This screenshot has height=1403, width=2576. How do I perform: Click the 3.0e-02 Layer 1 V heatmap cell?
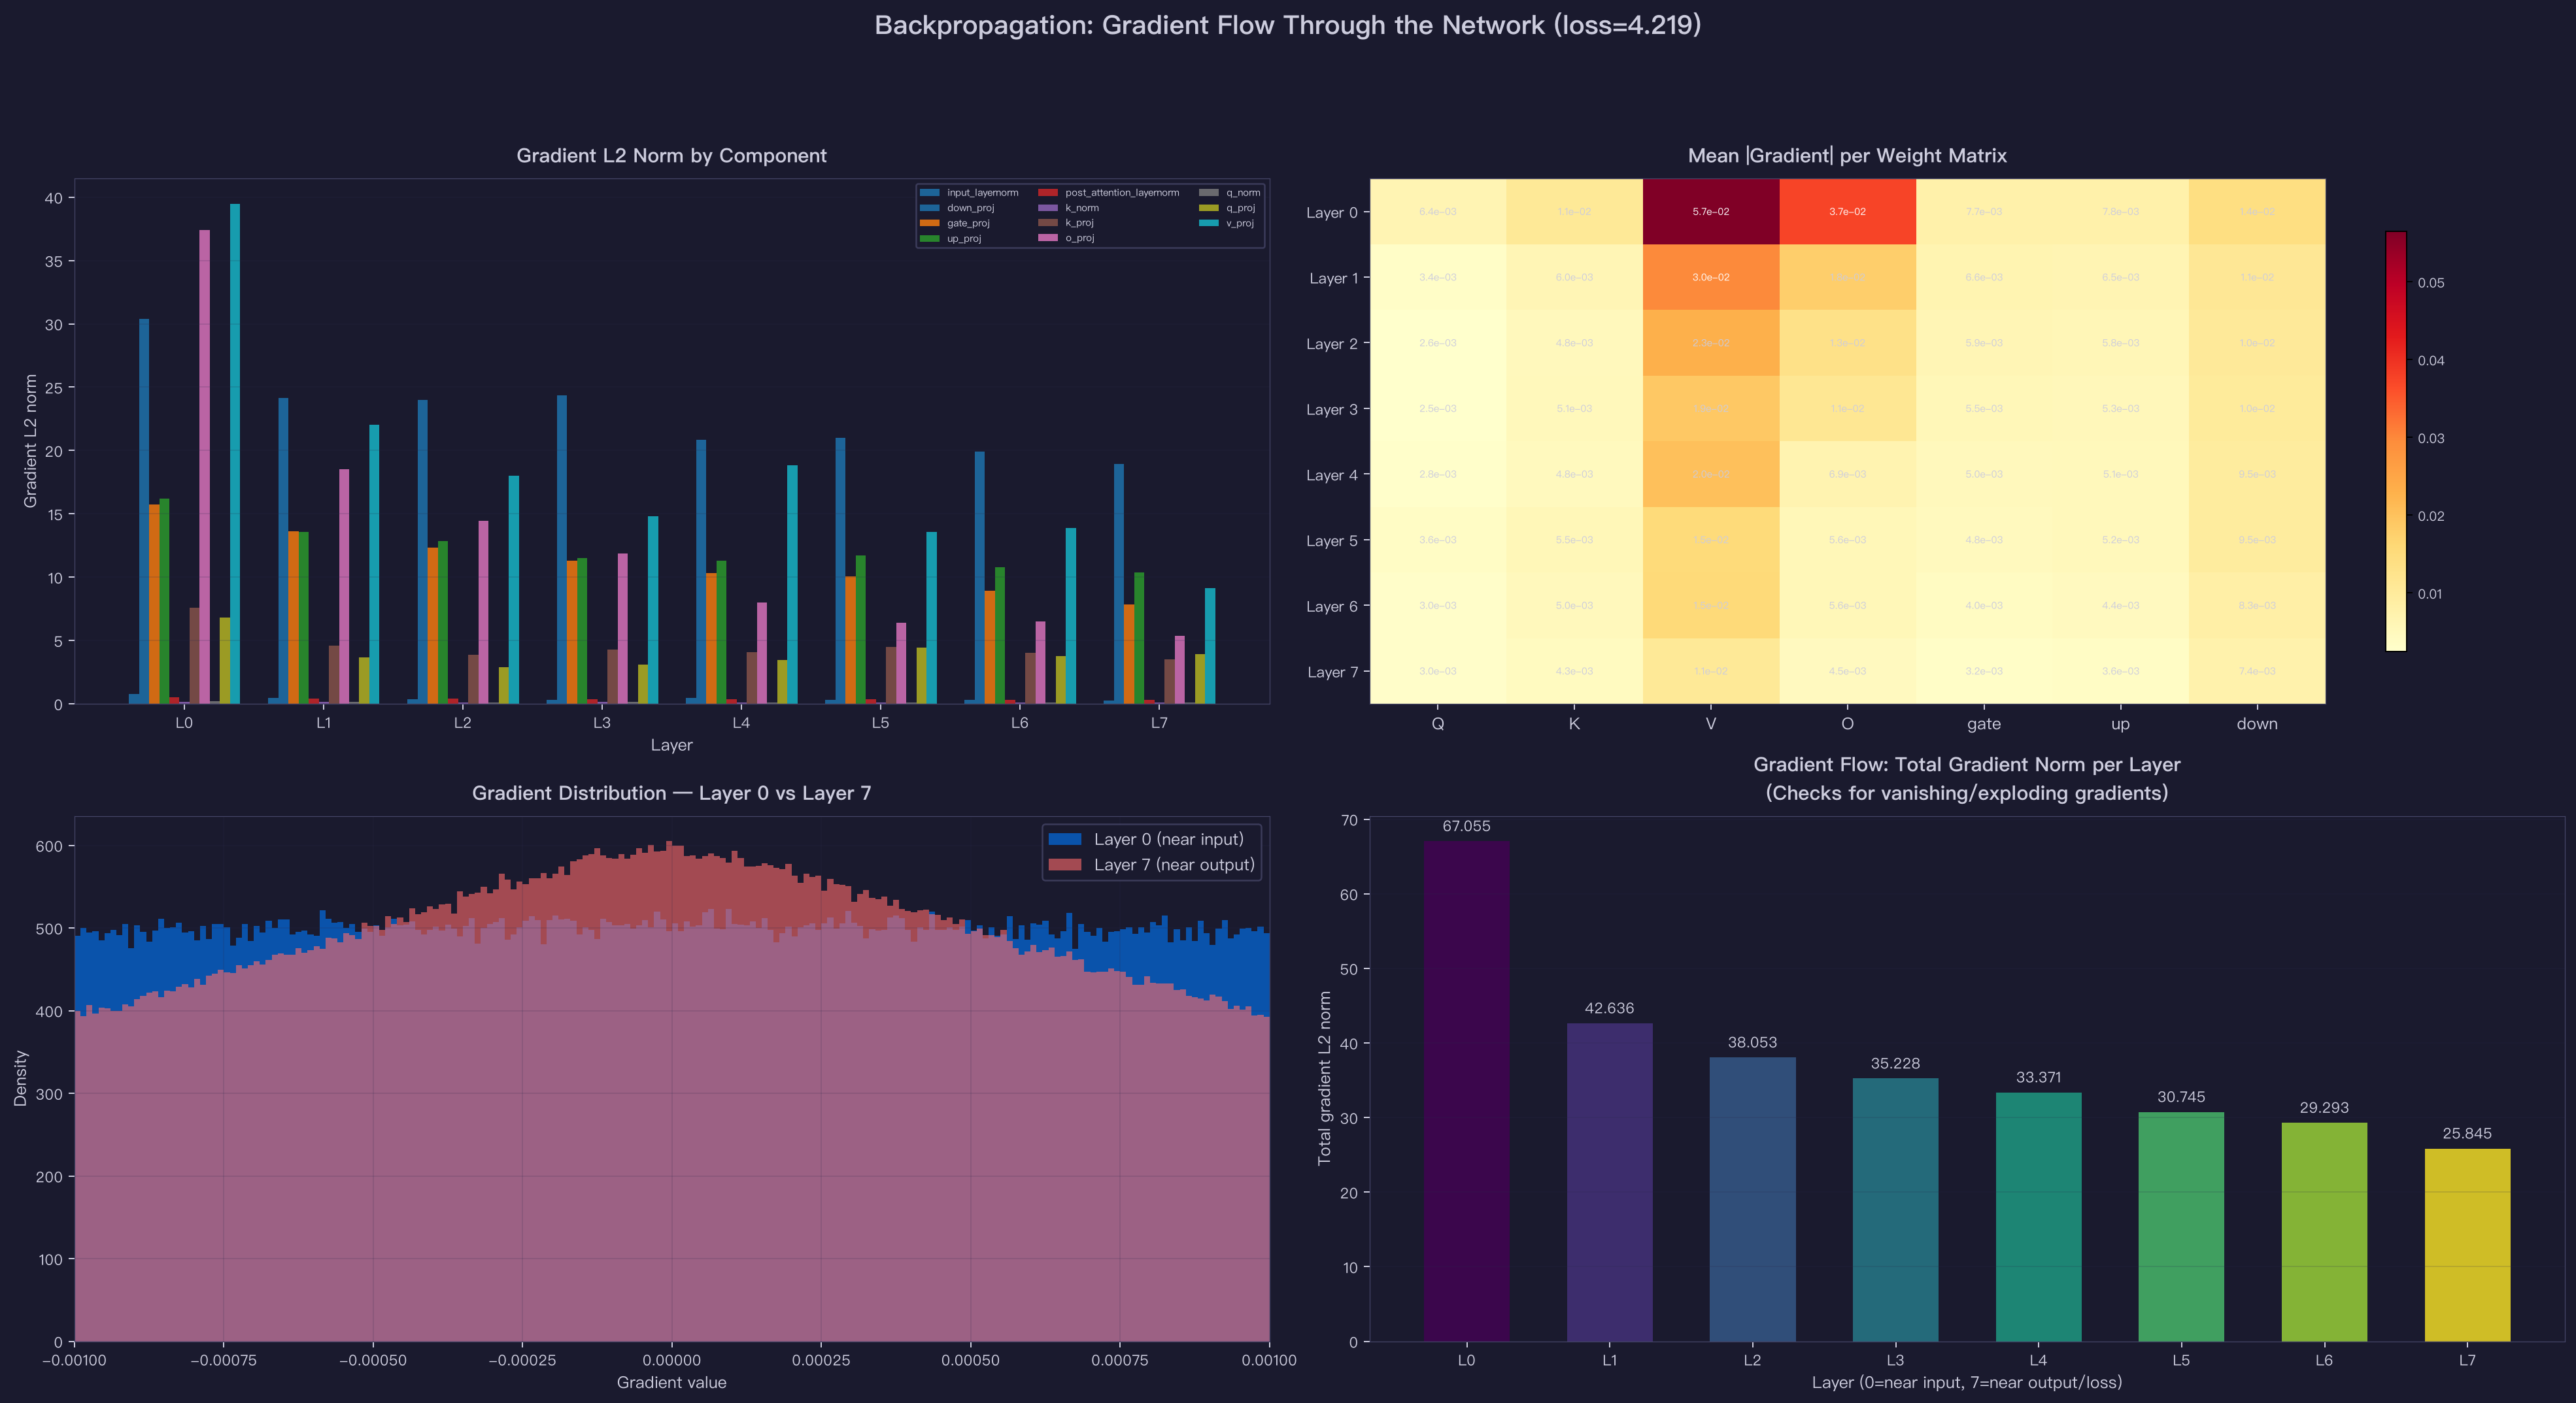pos(1710,278)
